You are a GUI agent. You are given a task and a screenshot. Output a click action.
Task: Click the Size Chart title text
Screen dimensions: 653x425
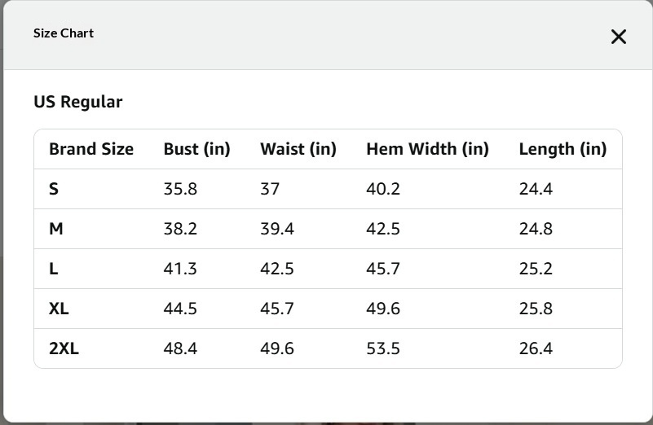(x=64, y=33)
